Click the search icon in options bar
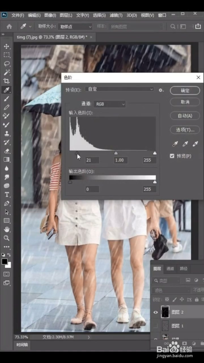This screenshot has height=363, width=204. 173,27
